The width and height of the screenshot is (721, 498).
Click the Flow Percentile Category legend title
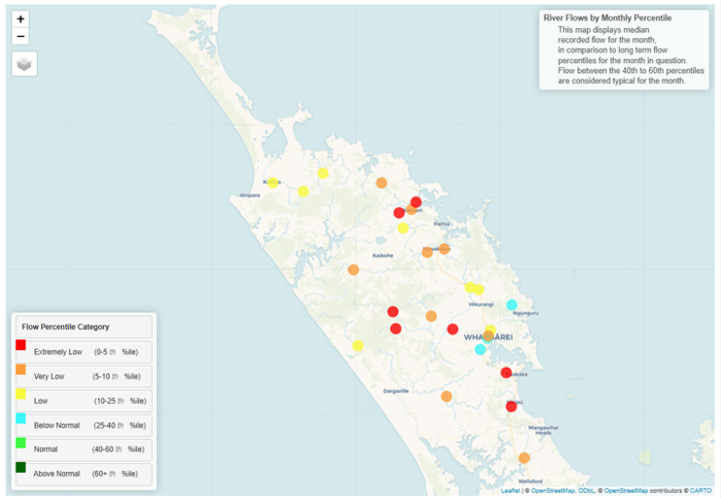(x=65, y=327)
